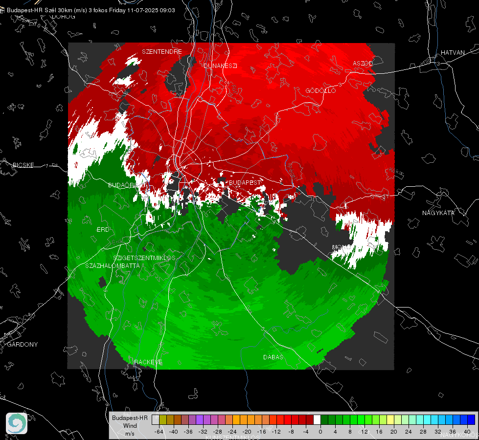Click the DOROG city label
Image resolution: width=479 pixels, height=440 pixels.
[x=64, y=17]
